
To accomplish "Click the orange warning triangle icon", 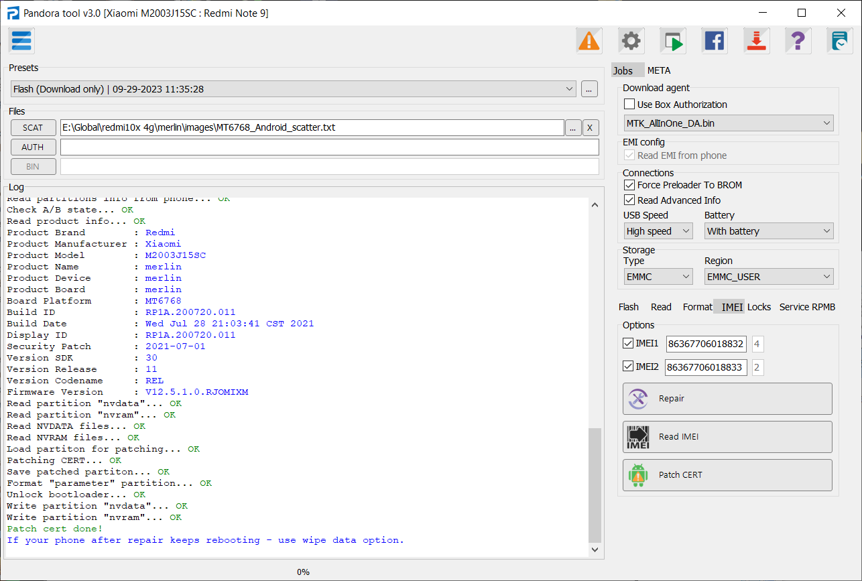I will click(x=589, y=41).
